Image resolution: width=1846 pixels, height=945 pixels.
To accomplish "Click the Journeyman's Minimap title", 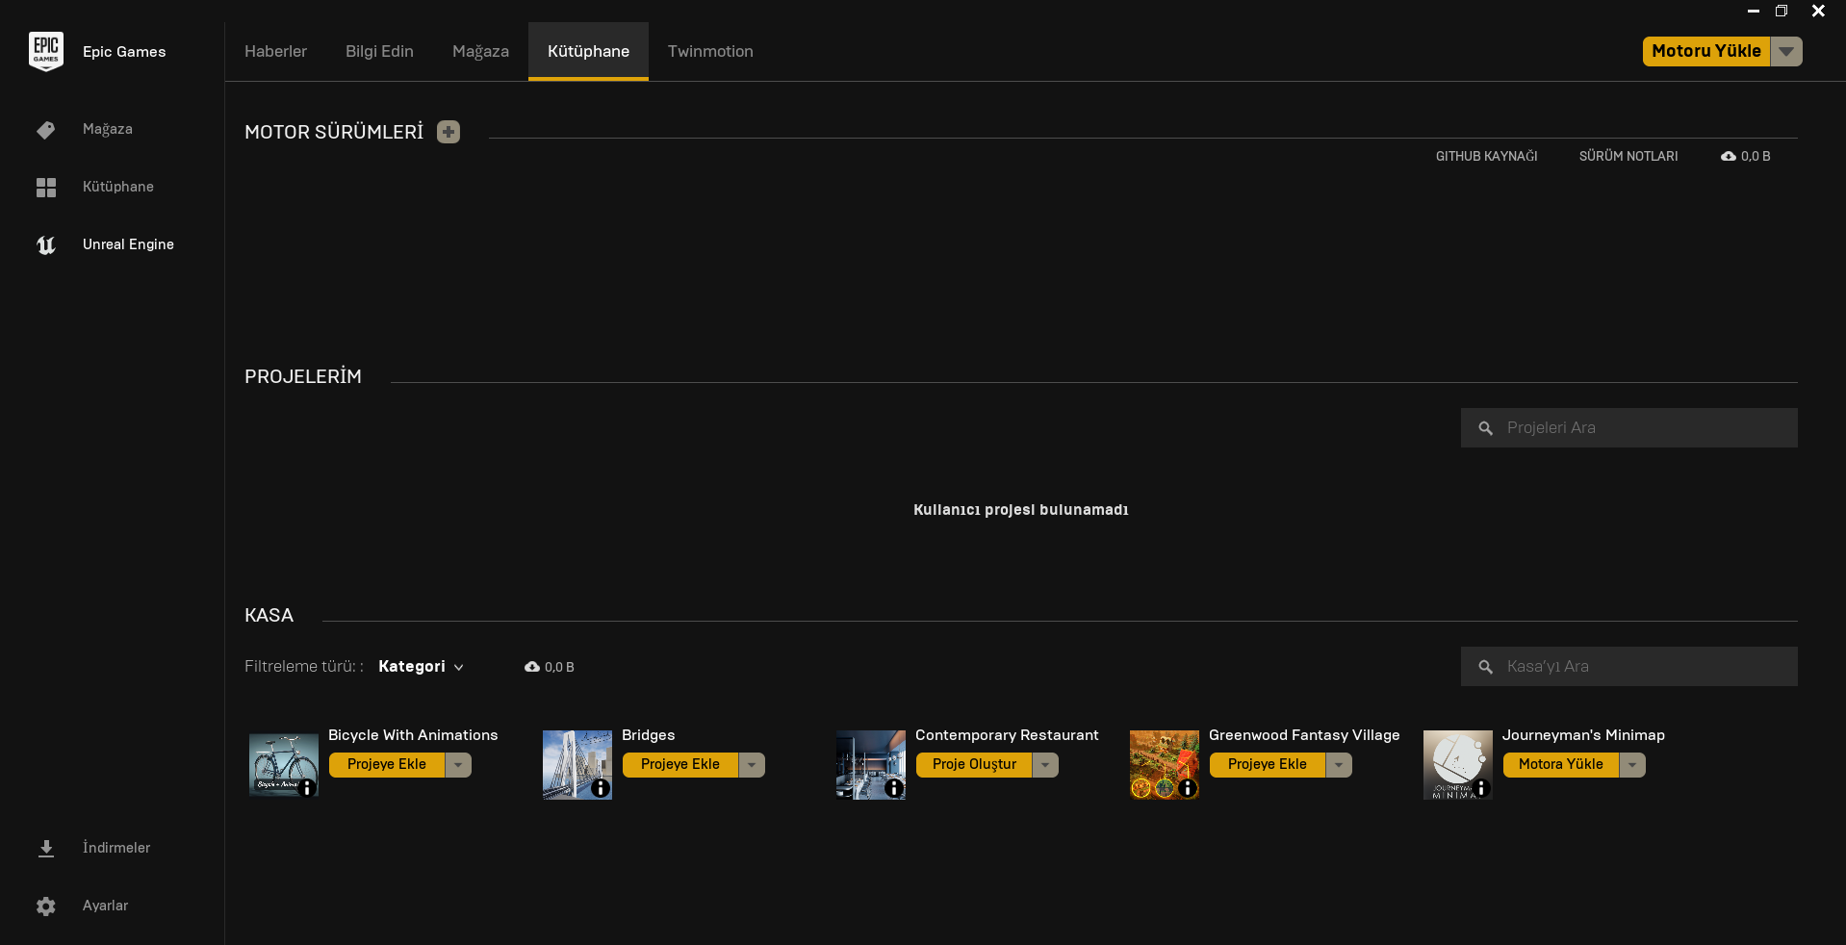I will tap(1583, 735).
